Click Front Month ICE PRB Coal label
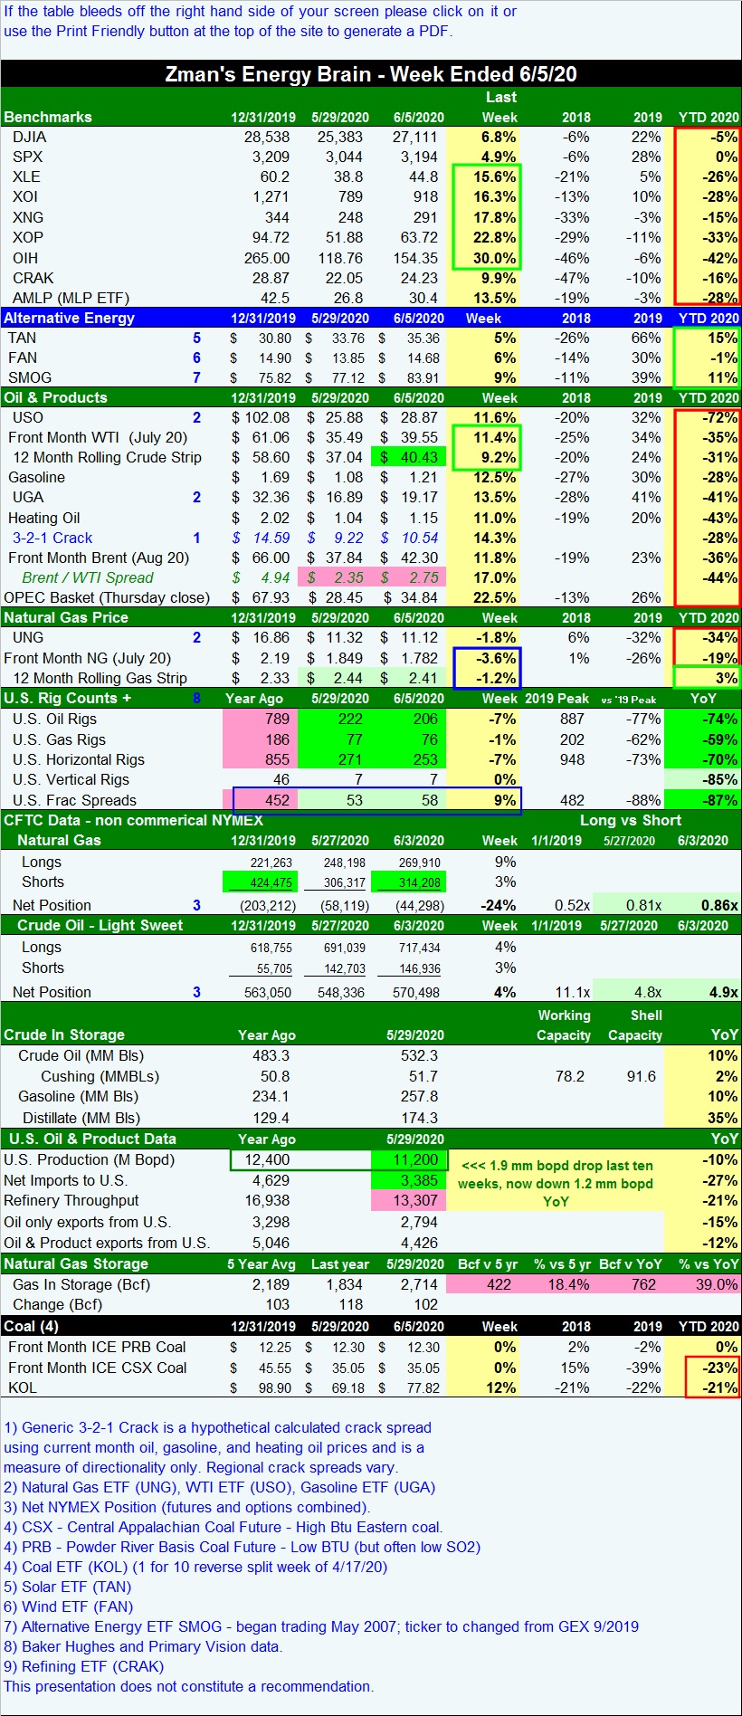The image size is (742, 1716). (x=97, y=1347)
